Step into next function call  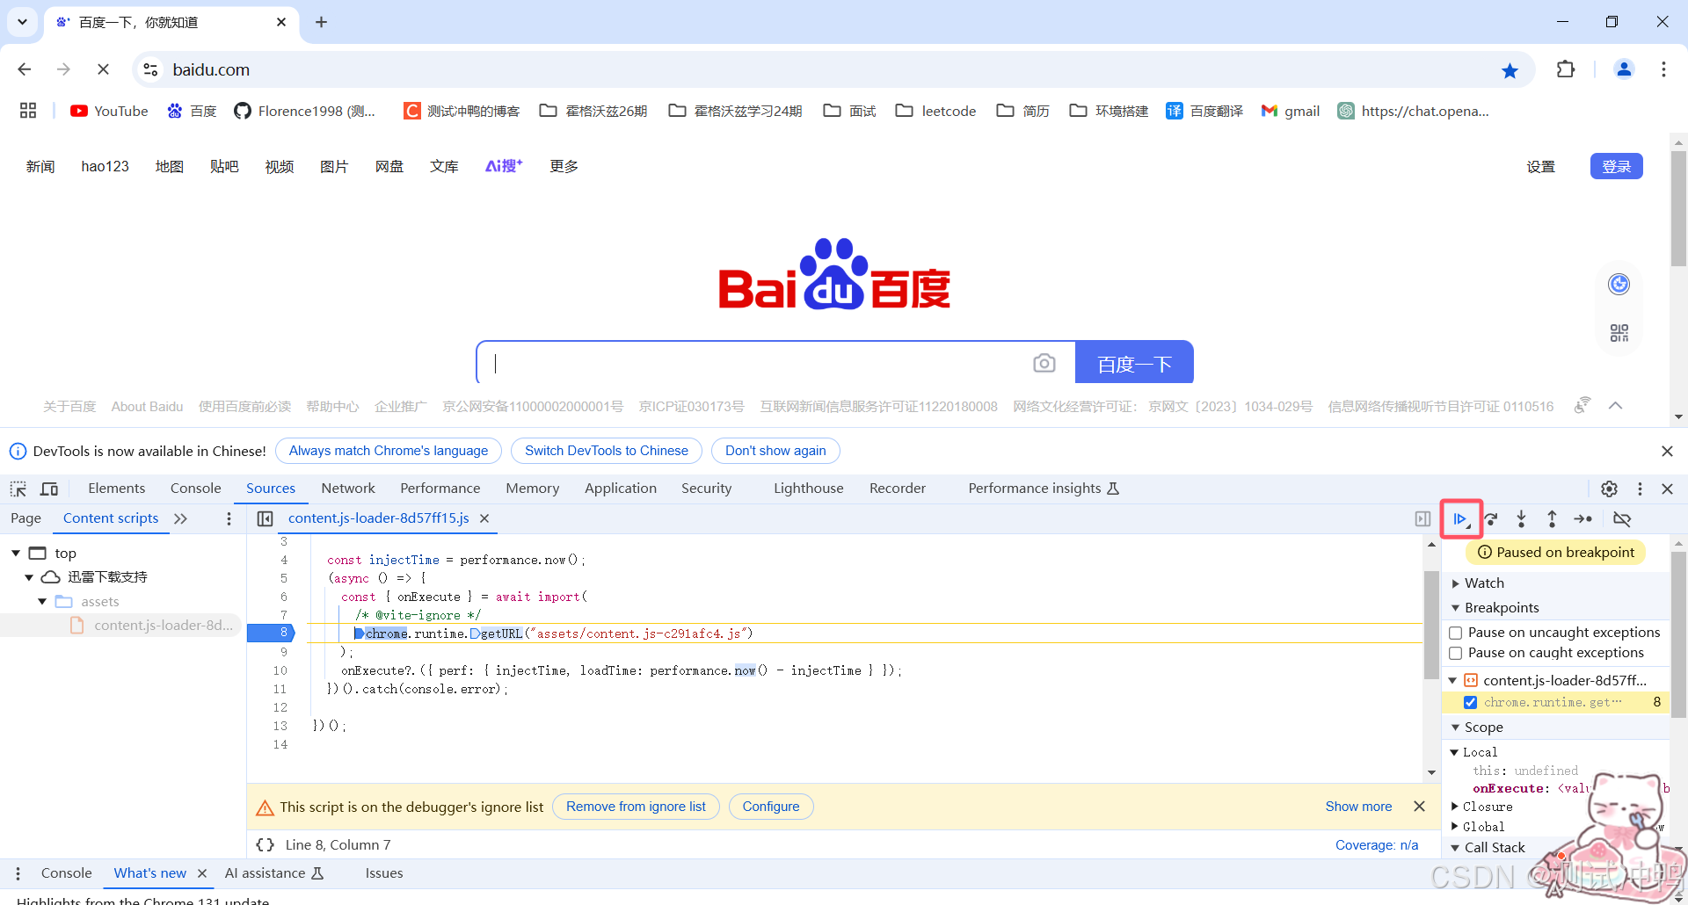point(1521,519)
